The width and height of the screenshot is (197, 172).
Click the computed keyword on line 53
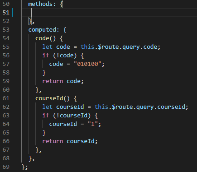(x=42, y=30)
